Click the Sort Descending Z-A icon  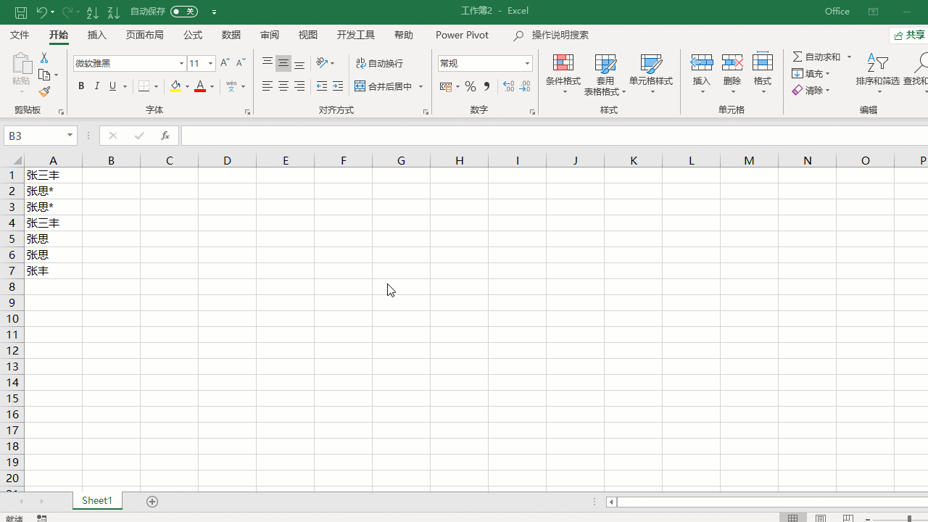[x=113, y=12]
